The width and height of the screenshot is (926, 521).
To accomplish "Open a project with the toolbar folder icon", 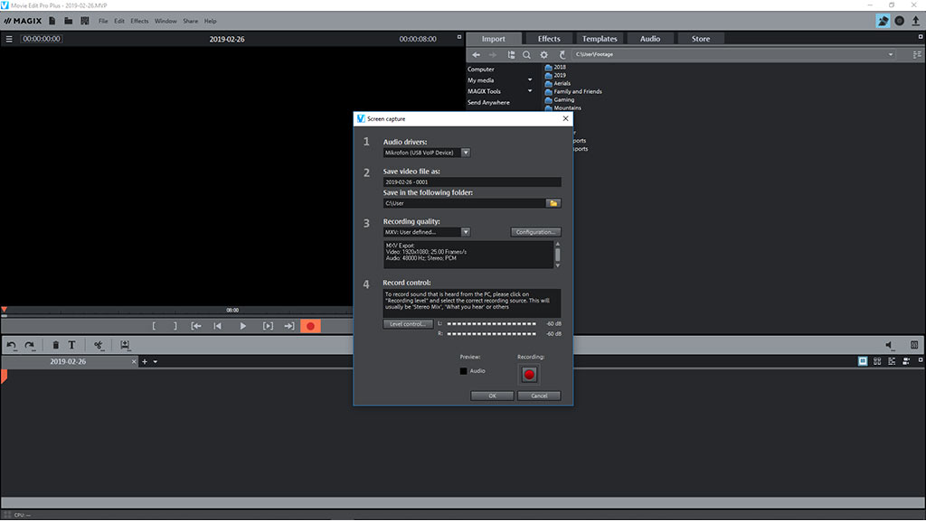I will pyautogui.click(x=69, y=21).
